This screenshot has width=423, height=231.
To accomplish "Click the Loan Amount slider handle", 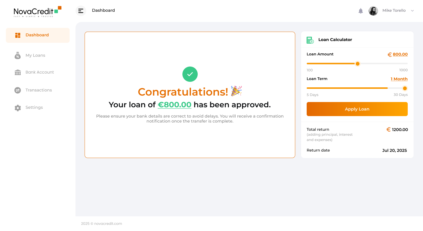I will pyautogui.click(x=357, y=64).
